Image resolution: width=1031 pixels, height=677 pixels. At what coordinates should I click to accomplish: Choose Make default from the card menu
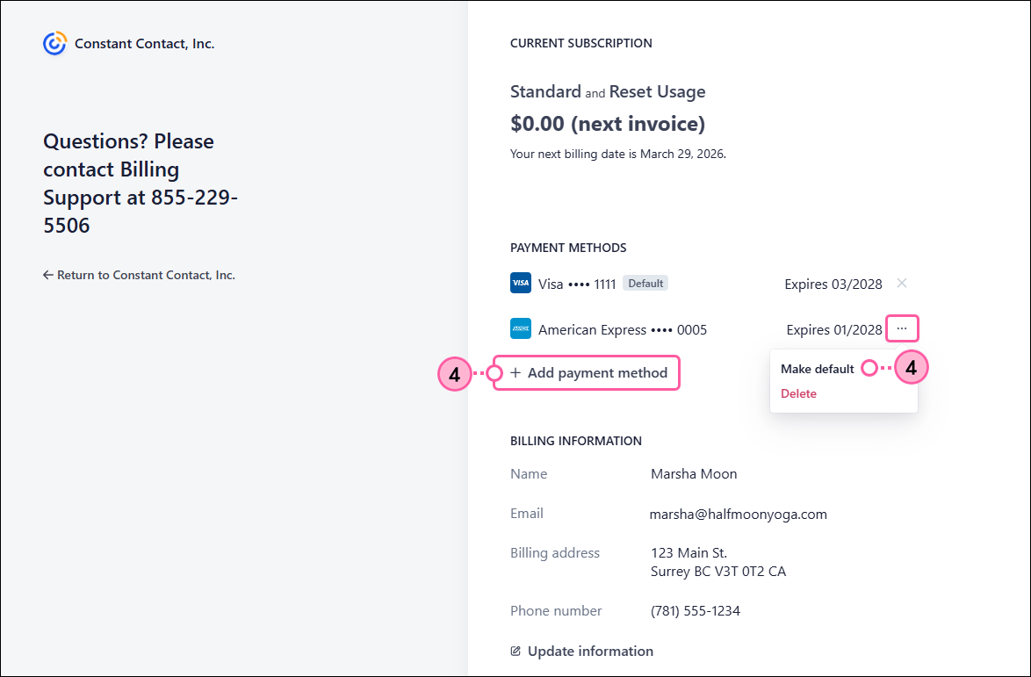coord(817,369)
